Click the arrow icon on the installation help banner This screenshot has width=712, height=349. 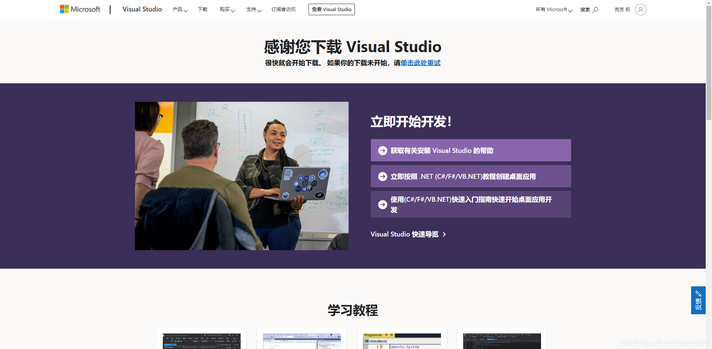coord(382,150)
